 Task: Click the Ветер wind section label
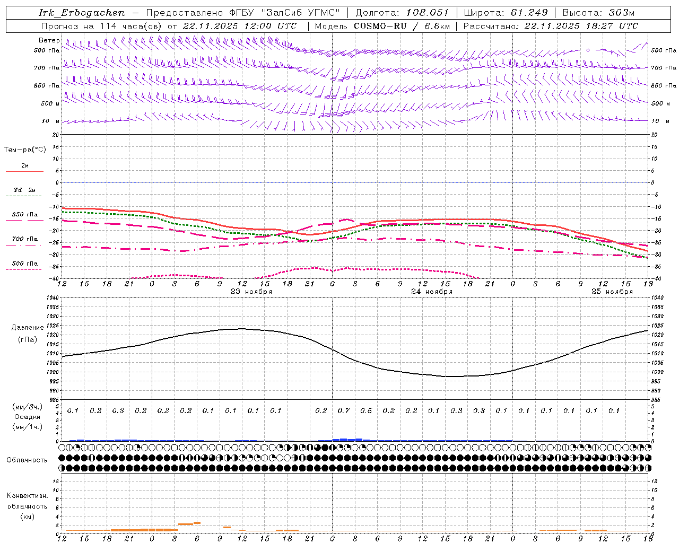pyautogui.click(x=49, y=40)
